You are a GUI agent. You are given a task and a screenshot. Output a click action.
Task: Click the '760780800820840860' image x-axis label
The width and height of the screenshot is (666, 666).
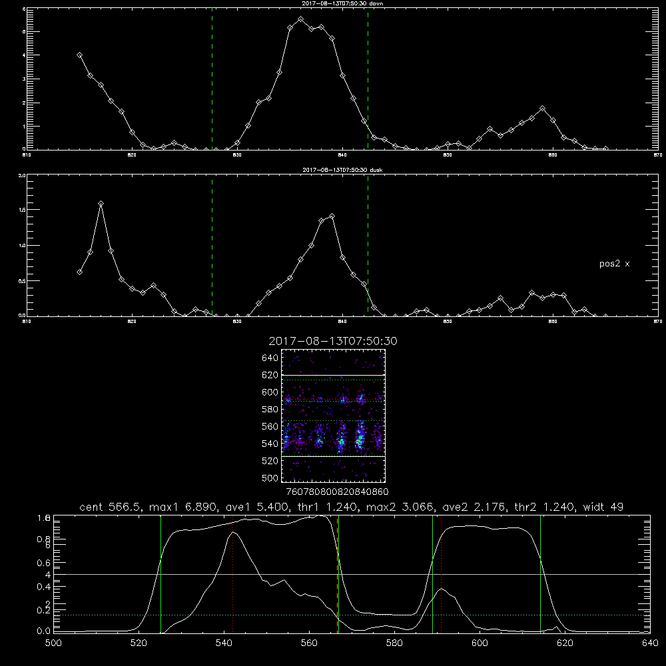click(x=337, y=492)
